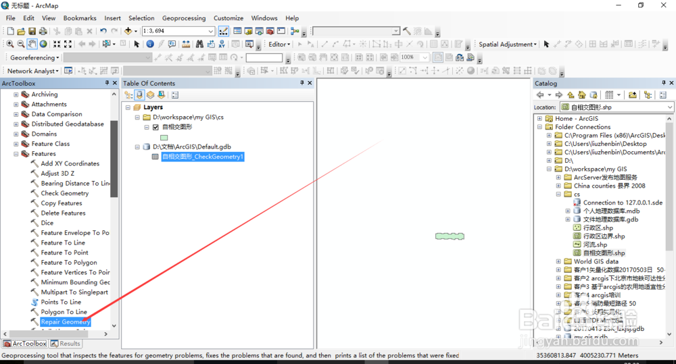Open the Network Analyst dropdown

tap(32, 71)
